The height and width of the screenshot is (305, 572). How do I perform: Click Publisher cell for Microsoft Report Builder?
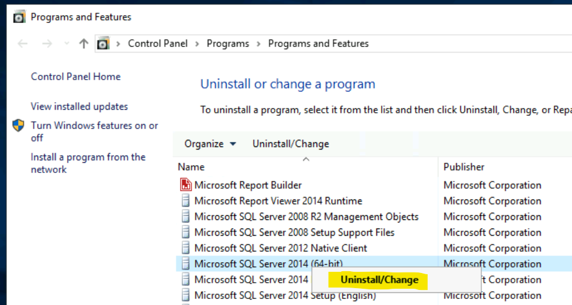(x=492, y=185)
